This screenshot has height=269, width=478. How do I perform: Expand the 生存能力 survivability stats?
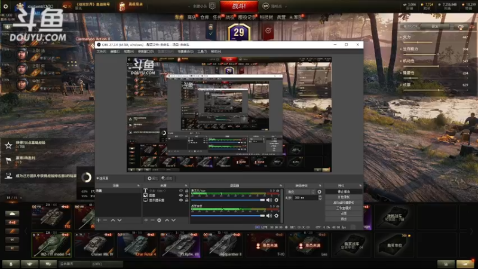point(410,49)
